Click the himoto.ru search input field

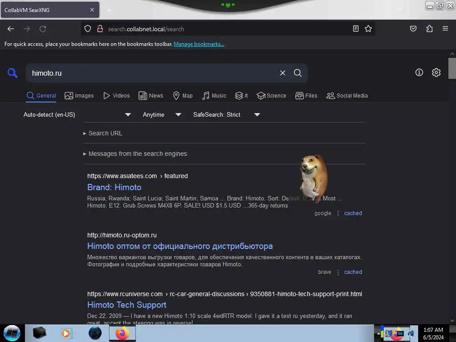point(153,73)
